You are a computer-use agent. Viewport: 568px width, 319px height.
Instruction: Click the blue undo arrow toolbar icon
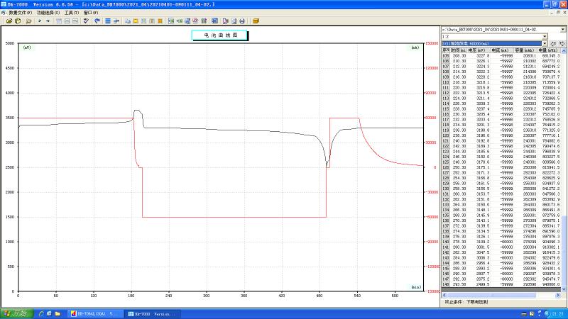click(x=97, y=21)
